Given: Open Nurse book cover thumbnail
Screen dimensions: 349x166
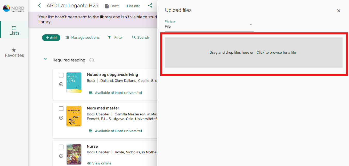Looking at the screenshot, I should click(x=74, y=154).
